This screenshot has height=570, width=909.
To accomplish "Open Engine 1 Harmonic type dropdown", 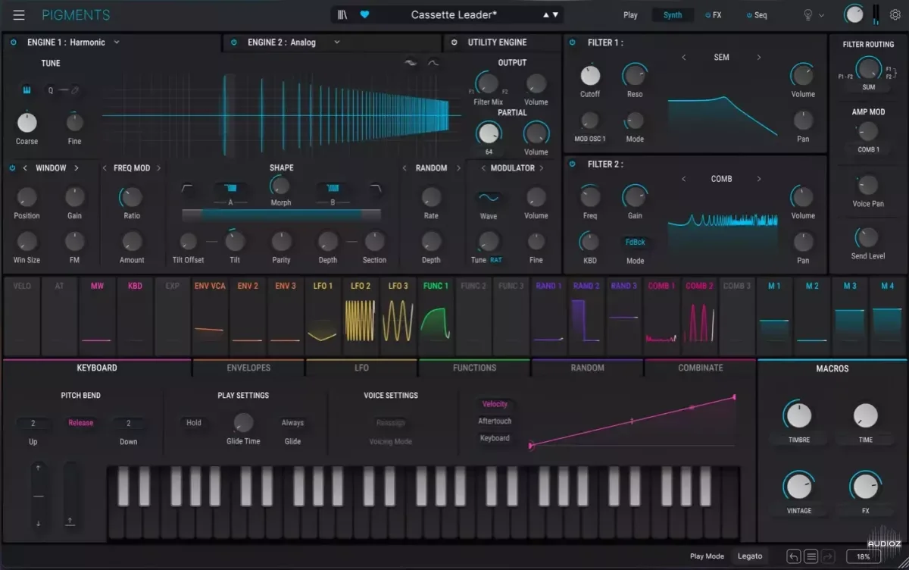I will coord(117,42).
